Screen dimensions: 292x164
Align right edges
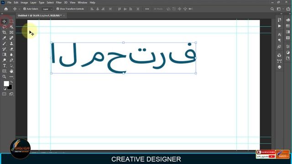[x=103, y=9]
